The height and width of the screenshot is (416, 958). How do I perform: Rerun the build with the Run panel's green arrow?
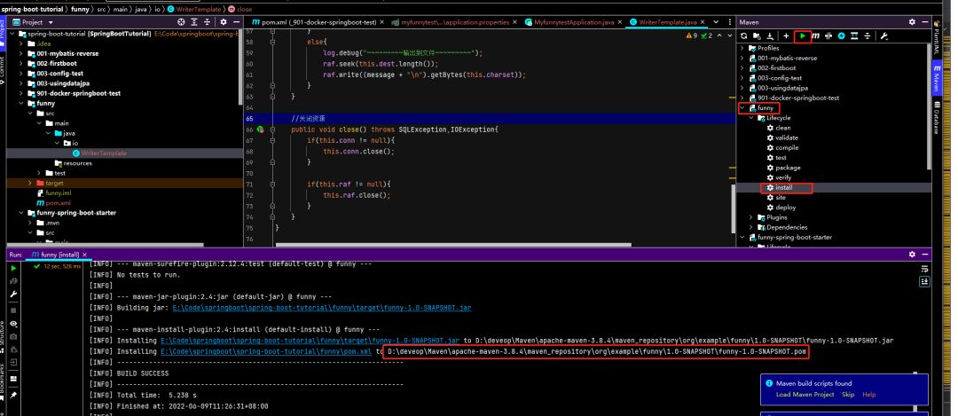click(x=14, y=266)
